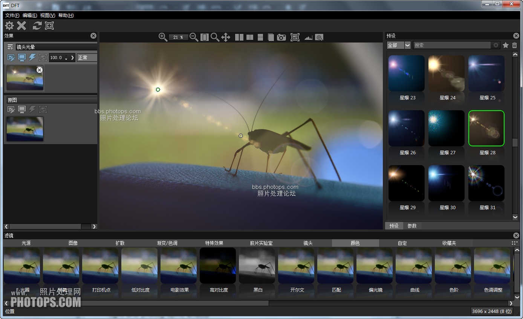This screenshot has height=319, width=523.
Task: Open the 视图 menu
Action: coord(47,15)
